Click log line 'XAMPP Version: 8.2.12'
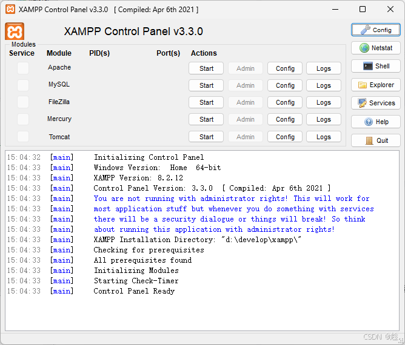The height and width of the screenshot is (345, 405). pos(138,178)
